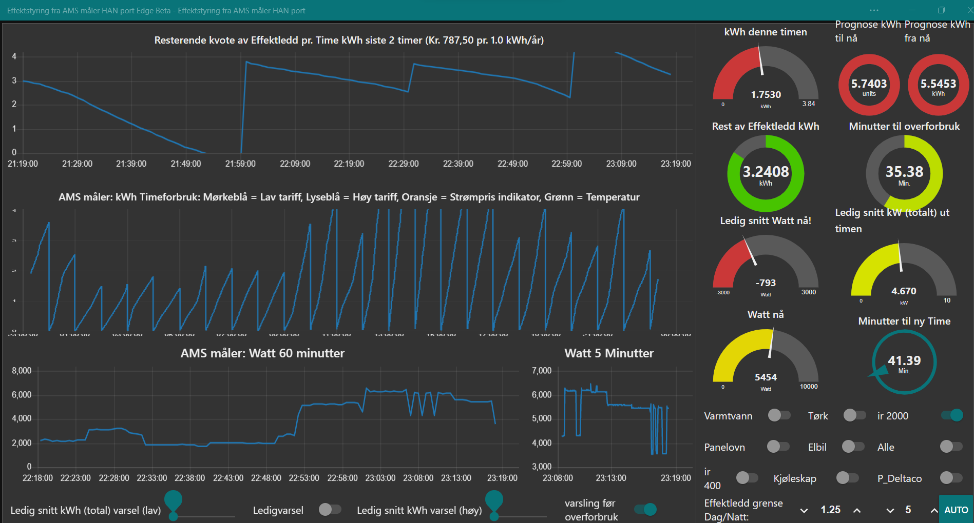Restore down the application window
Screen dimensions: 974x523
tap(941, 10)
